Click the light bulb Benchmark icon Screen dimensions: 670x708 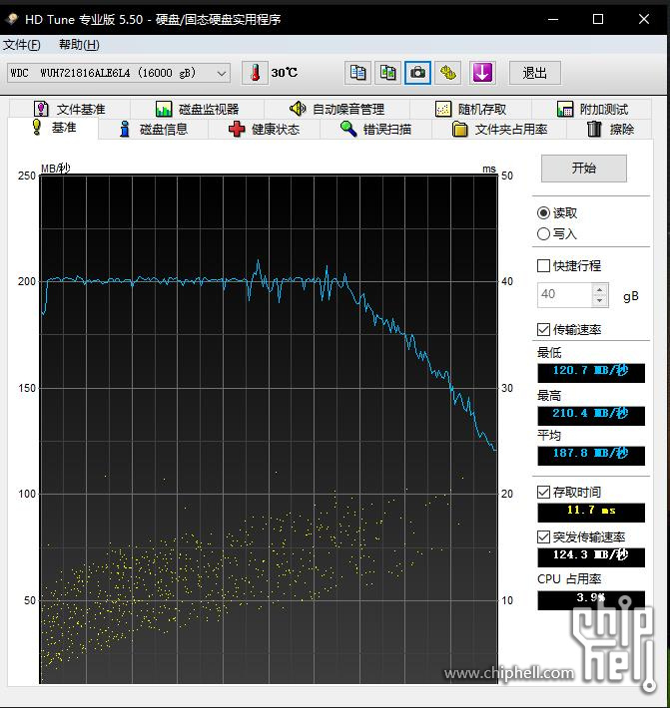coord(37,128)
